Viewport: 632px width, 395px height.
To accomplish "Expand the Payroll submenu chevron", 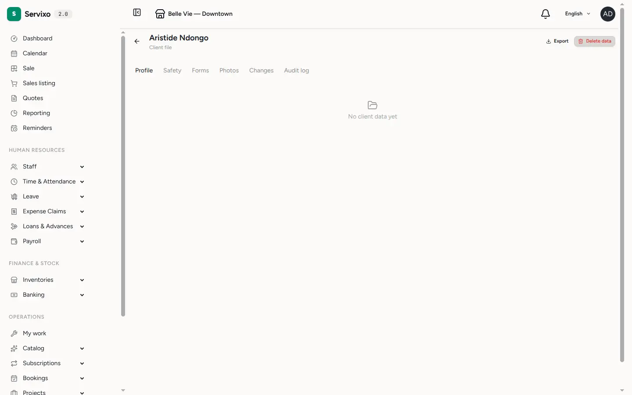I will tap(82, 241).
